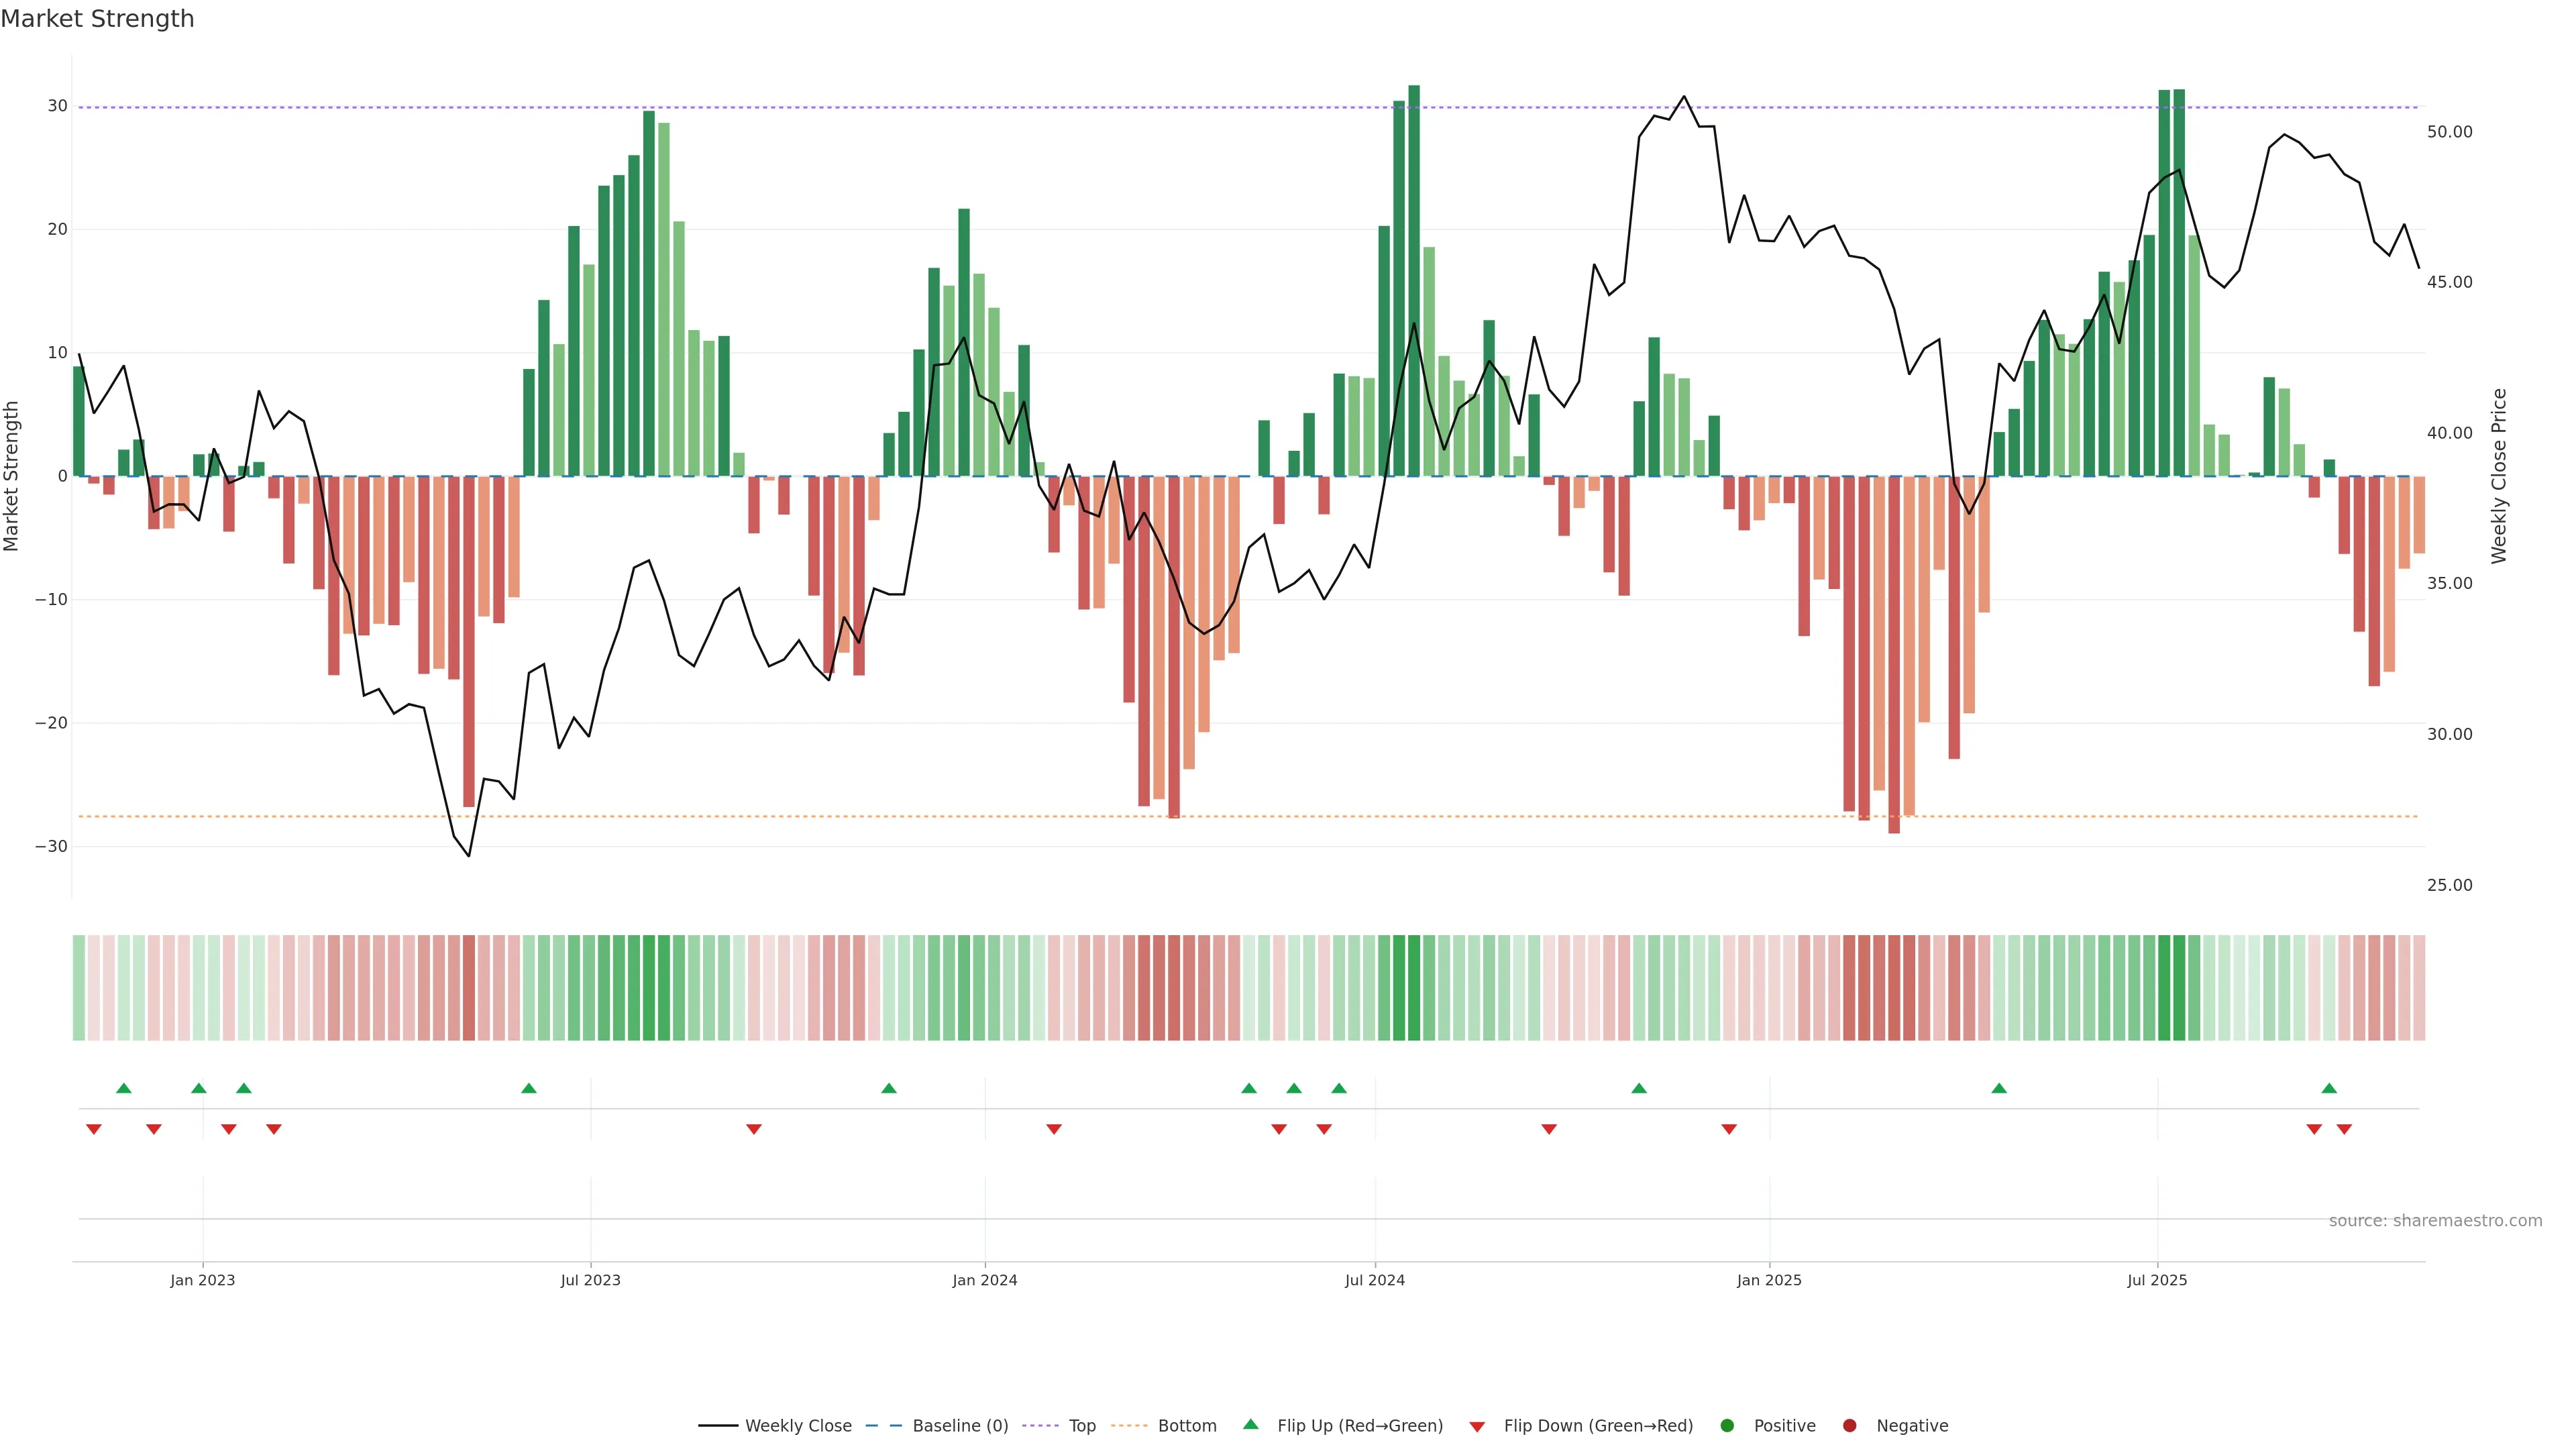
Task: Click the first green flip-up triangle marker
Action: tap(124, 1088)
